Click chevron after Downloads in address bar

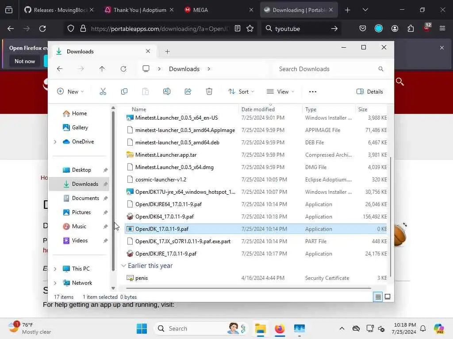click(209, 69)
